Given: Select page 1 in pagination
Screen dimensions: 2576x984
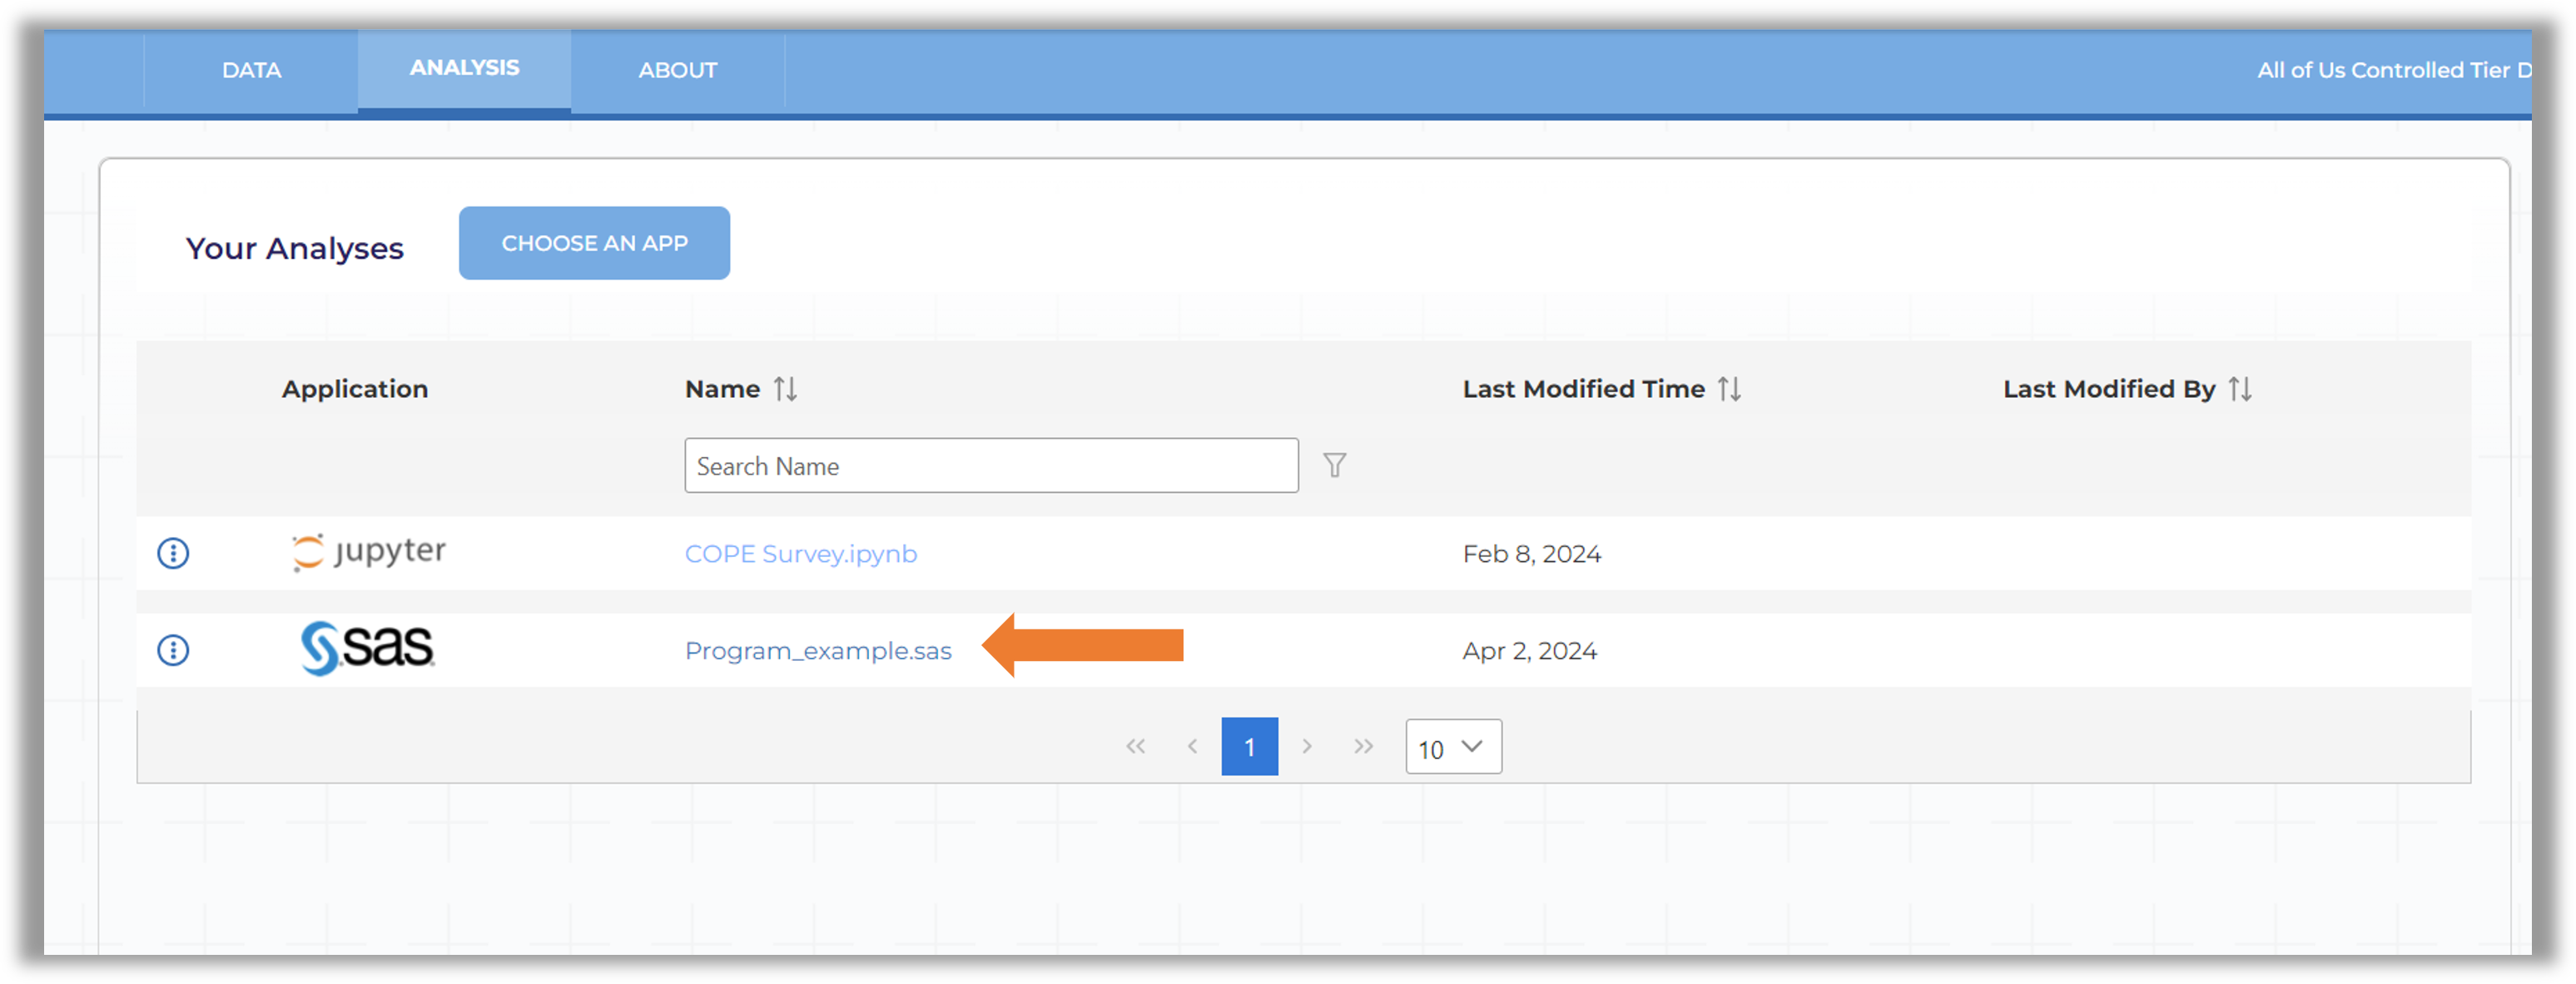Looking at the screenshot, I should click(x=1249, y=746).
